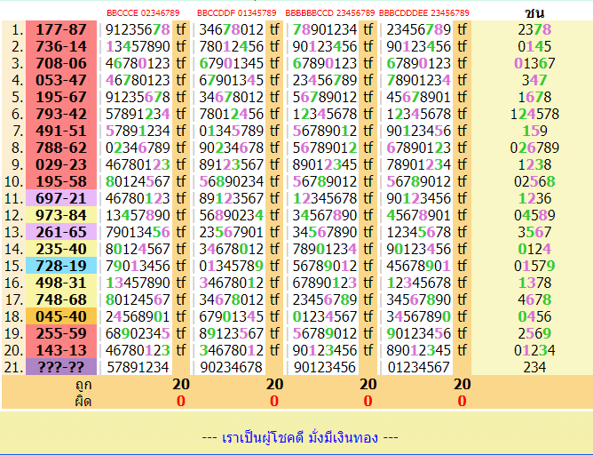The height and width of the screenshot is (455, 593).
Task: Click the last column's correct count 20
Action: pyautogui.click(x=462, y=384)
